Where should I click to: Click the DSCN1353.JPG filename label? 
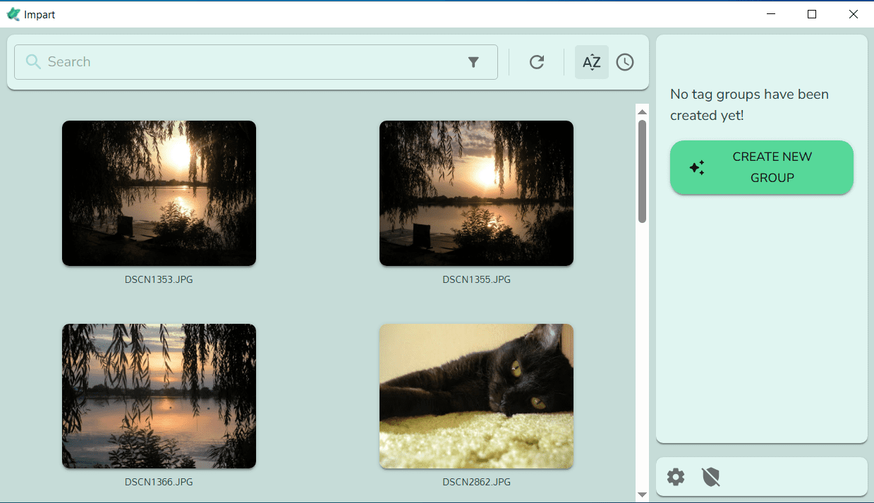pyautogui.click(x=159, y=279)
